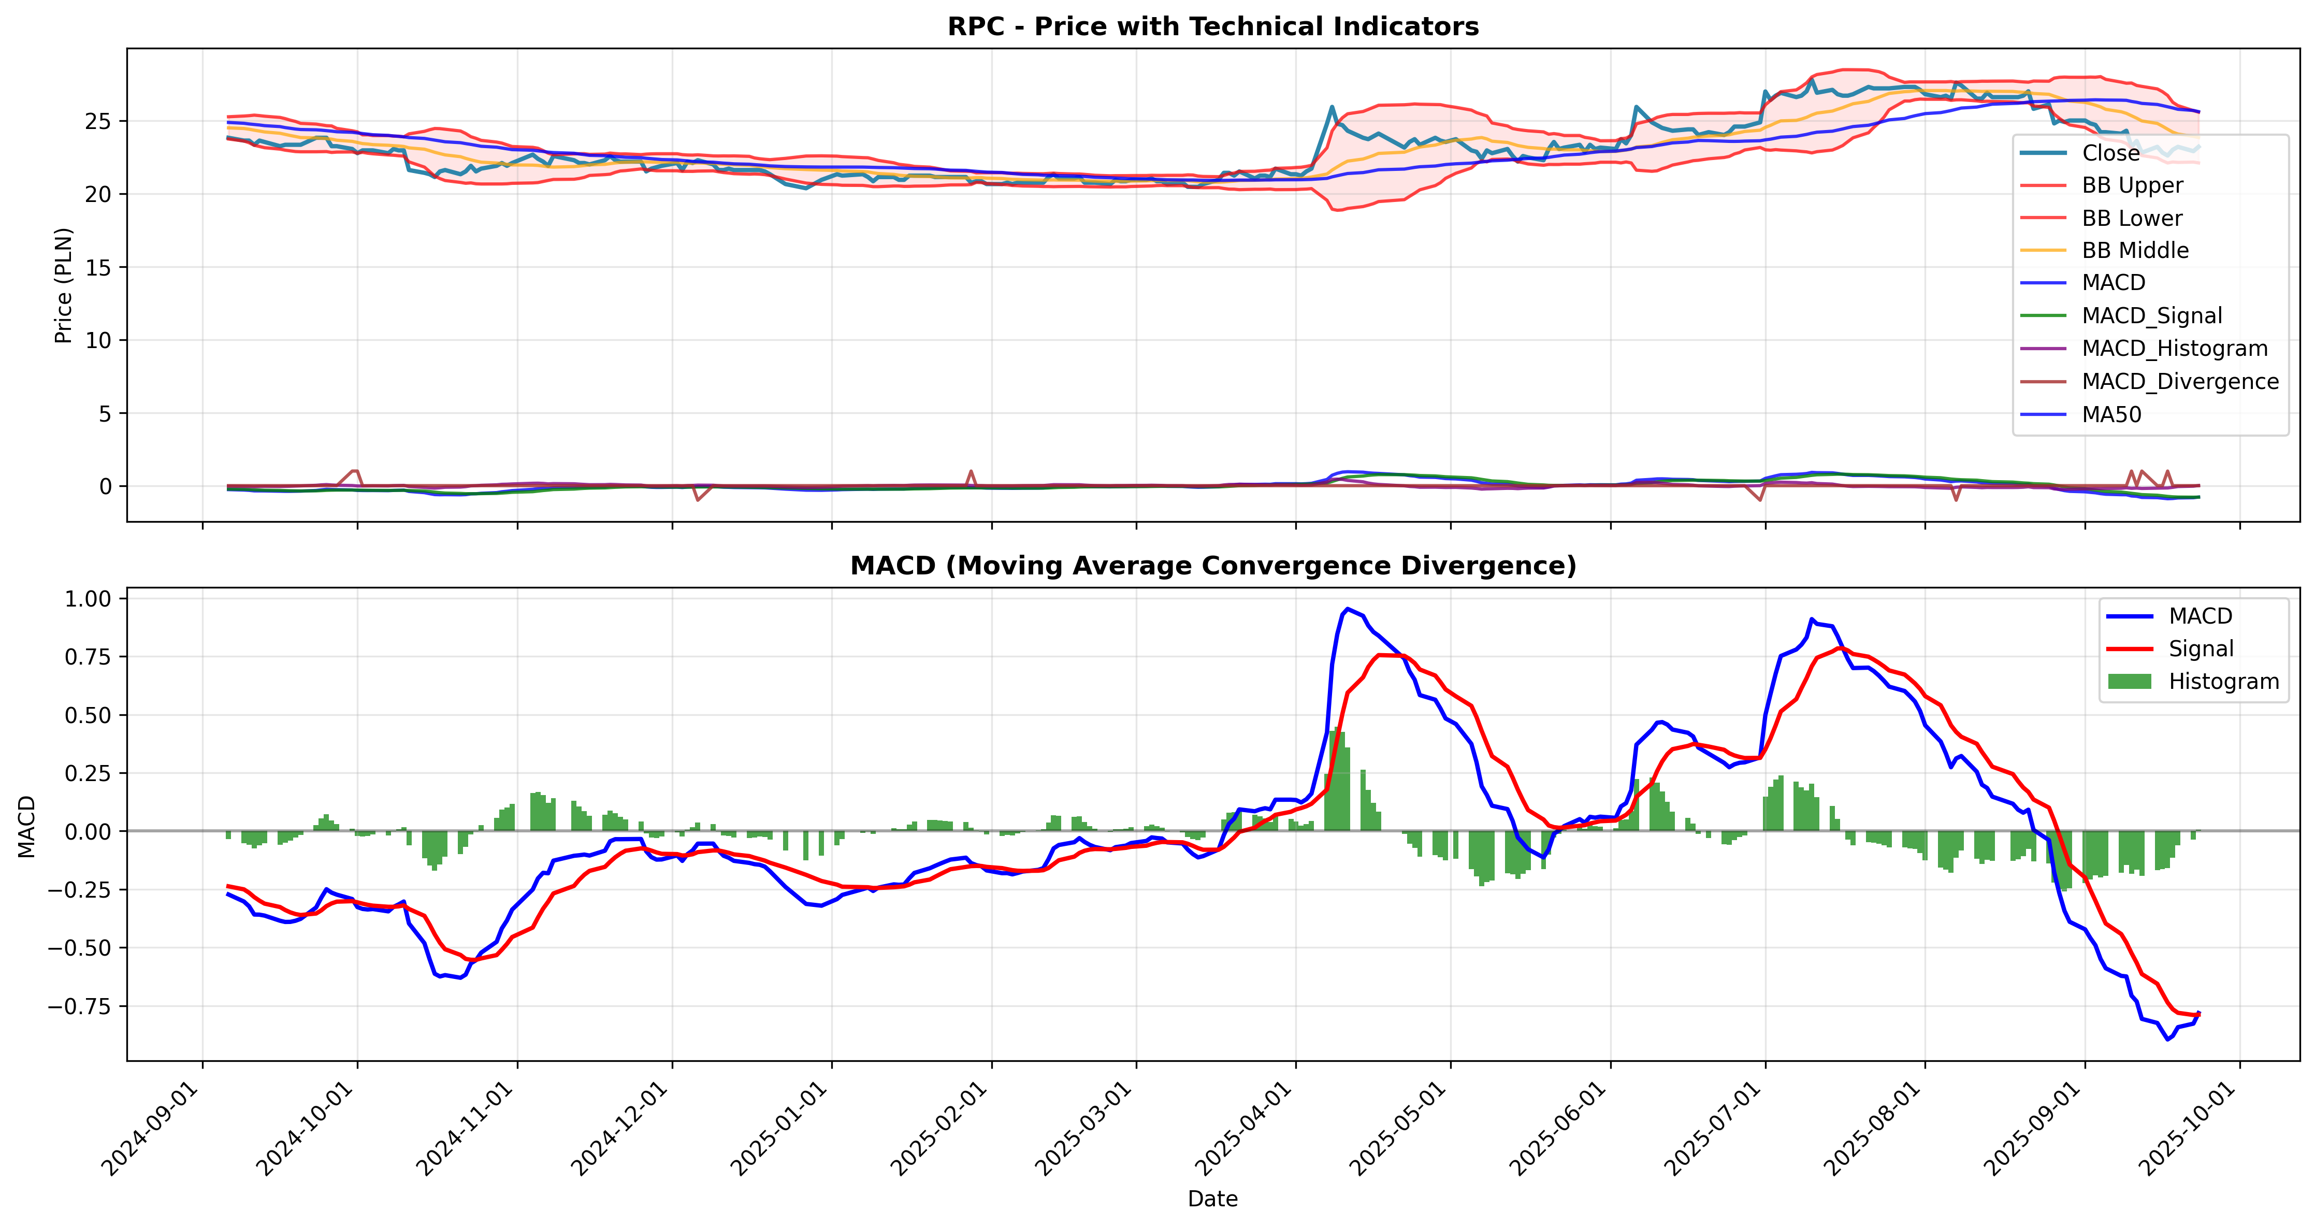Click the 'MACD (Moving Average Convergence Divergence)' subplot title

click(1212, 566)
